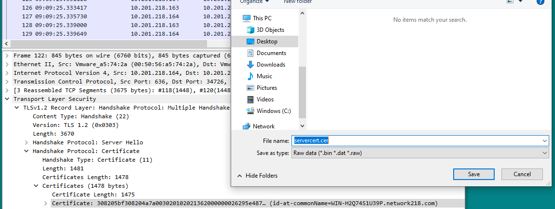Select the Certificates Length: 1478 line
555x209 pixels.
pos(85,177)
